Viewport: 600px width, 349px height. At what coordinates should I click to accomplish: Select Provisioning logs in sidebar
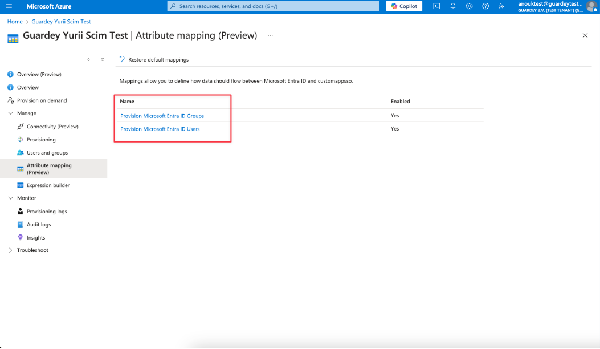click(47, 212)
